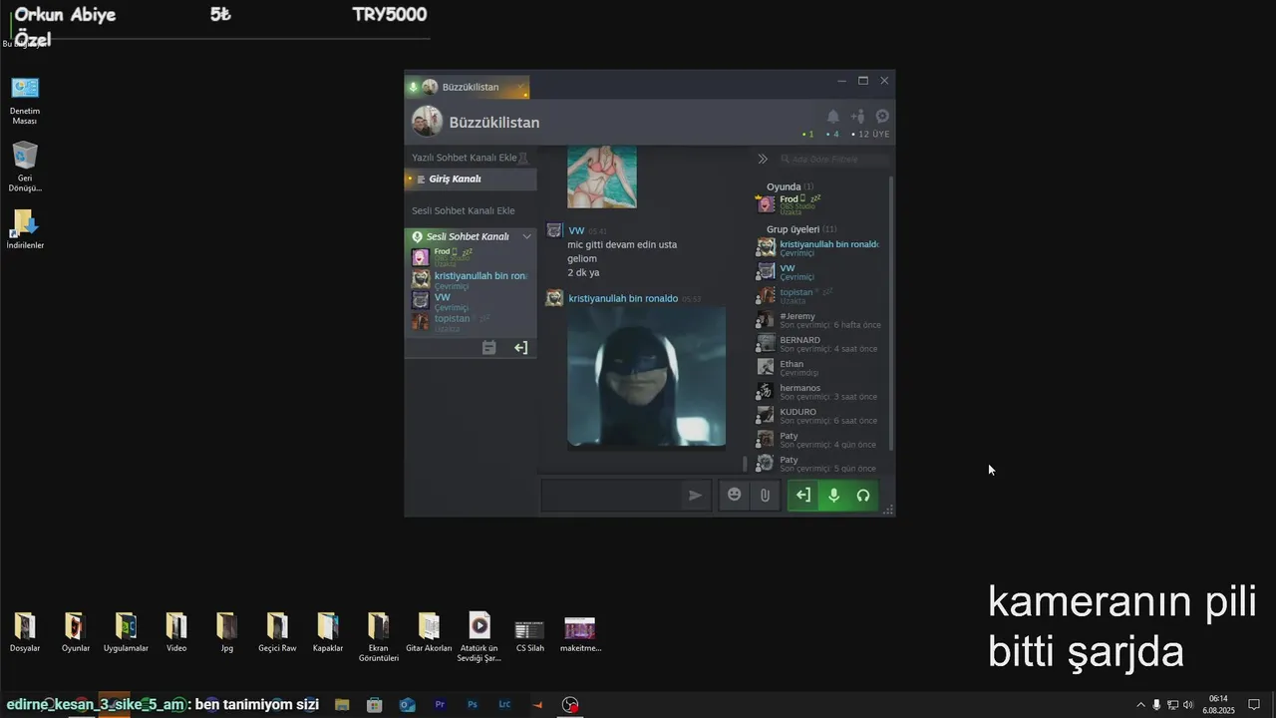Image resolution: width=1276 pixels, height=718 pixels.
Task: Open Geri Dönüşüm recycle bin icon
Action: click(25, 166)
